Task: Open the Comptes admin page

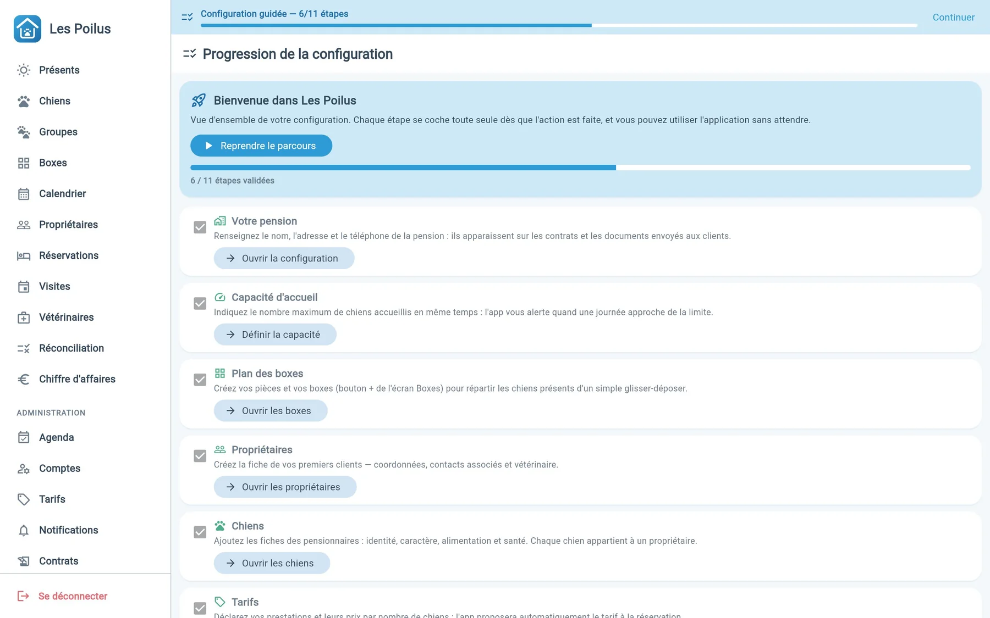Action: (85, 469)
